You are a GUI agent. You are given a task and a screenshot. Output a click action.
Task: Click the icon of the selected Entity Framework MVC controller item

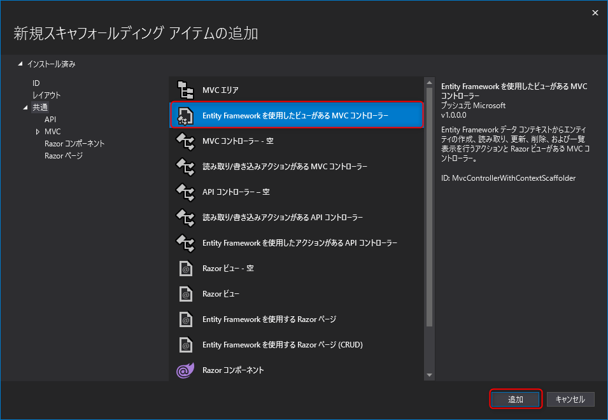click(185, 115)
